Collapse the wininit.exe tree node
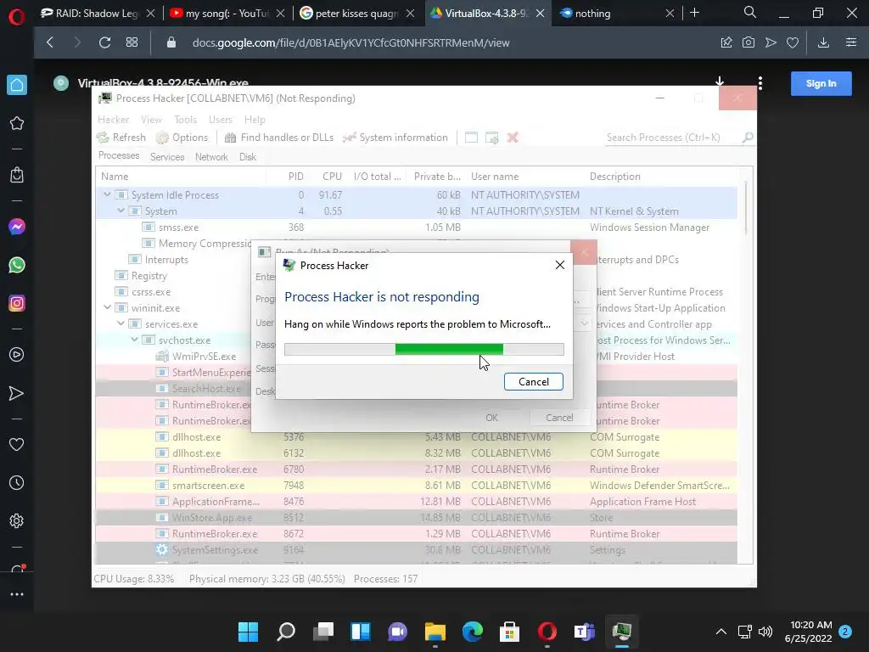 (x=108, y=307)
